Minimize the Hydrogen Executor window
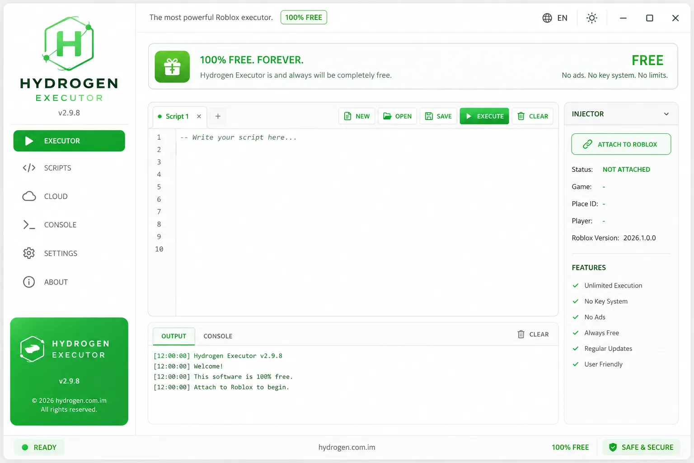 coord(623,18)
